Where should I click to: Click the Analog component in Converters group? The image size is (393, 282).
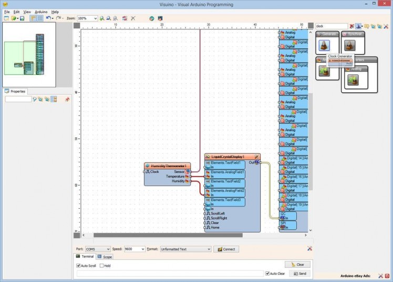tap(354, 80)
